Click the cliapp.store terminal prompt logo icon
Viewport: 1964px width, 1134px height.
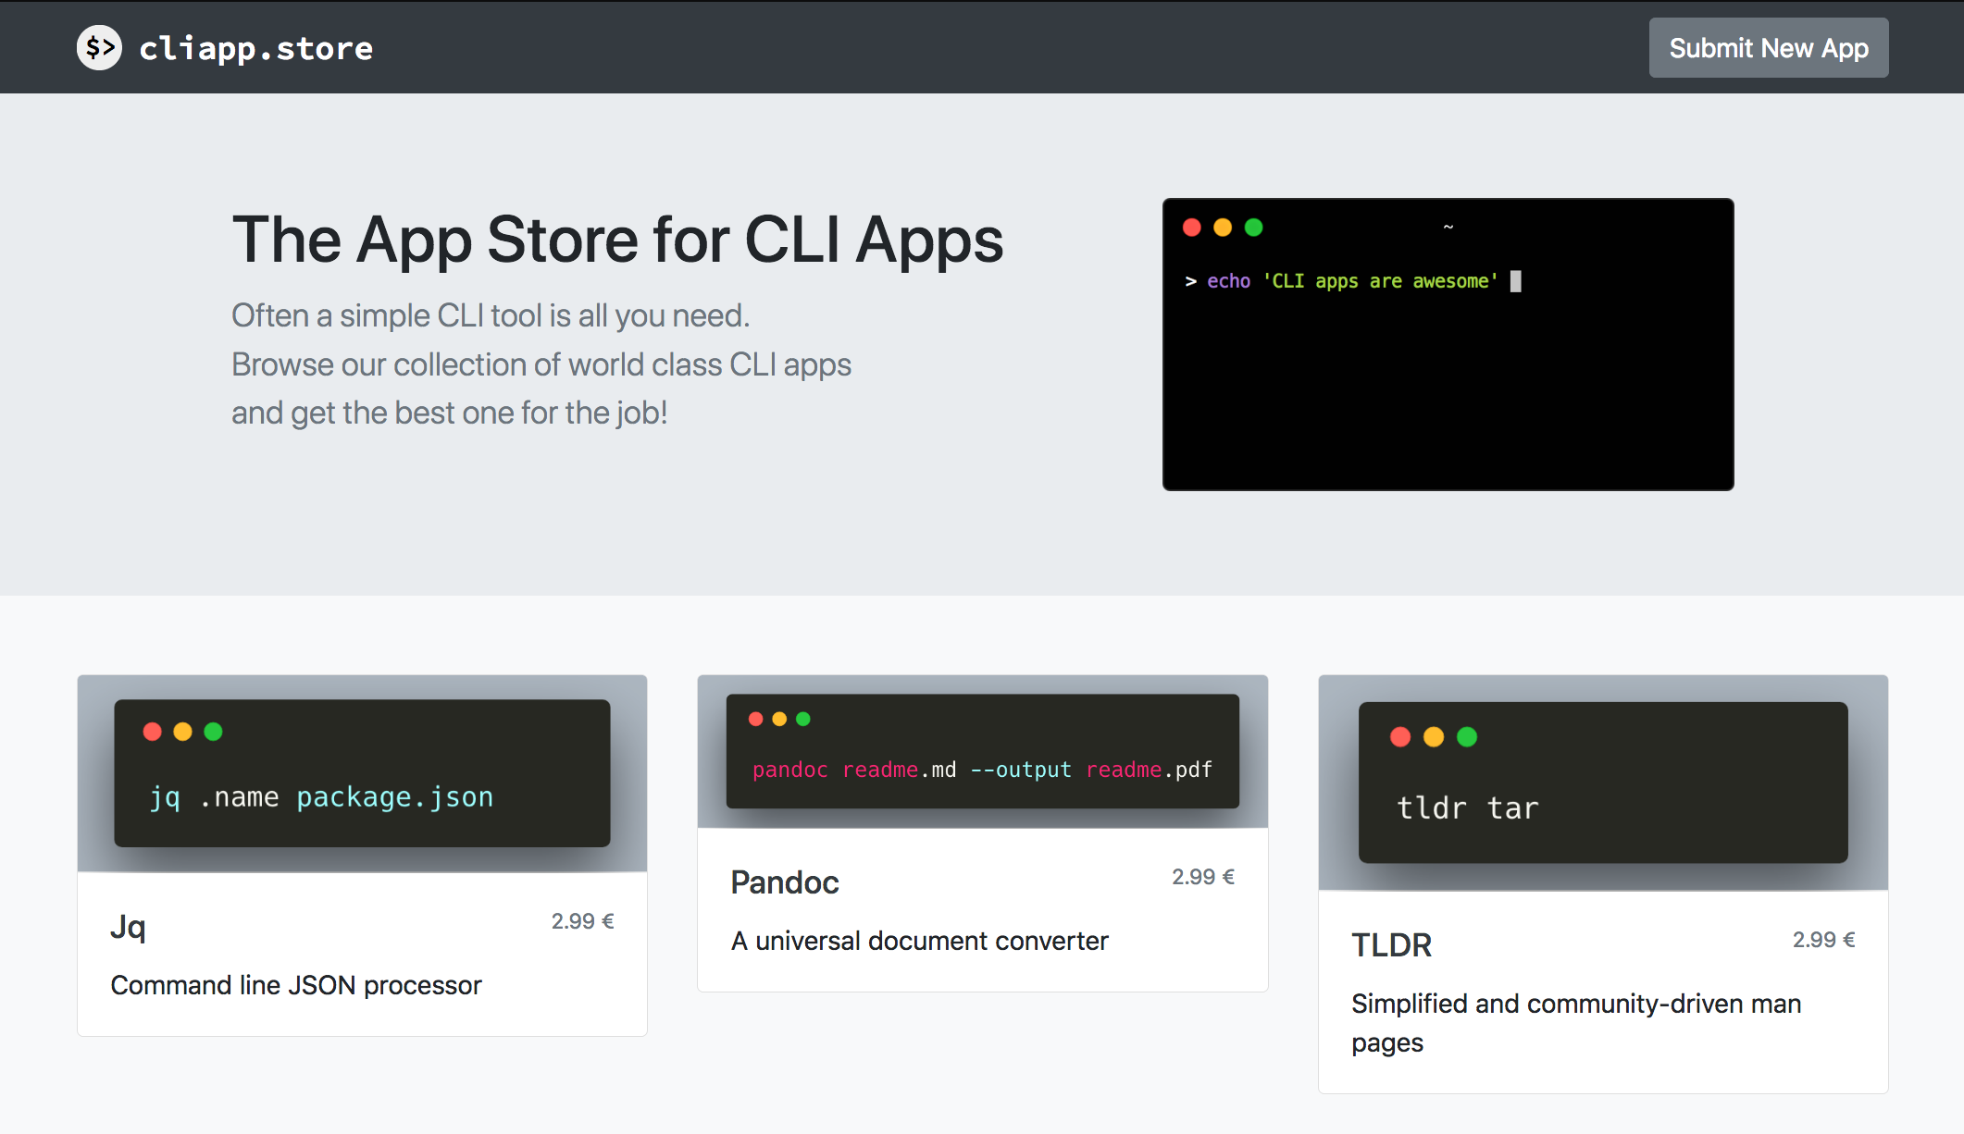click(x=99, y=47)
